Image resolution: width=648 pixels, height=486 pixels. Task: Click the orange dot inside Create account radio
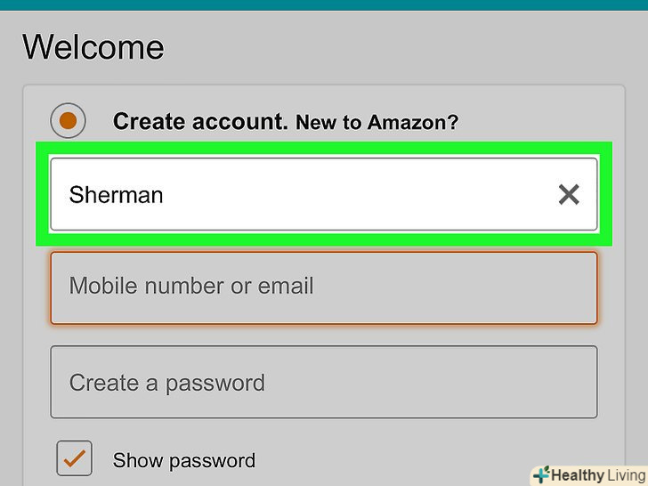click(x=69, y=121)
